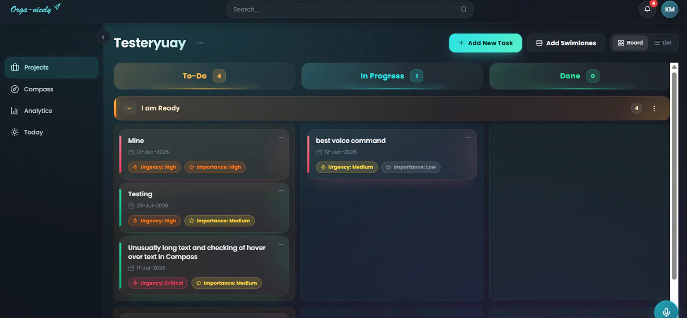Open Today in the sidebar
This screenshot has height=318, width=687.
click(x=52, y=132)
